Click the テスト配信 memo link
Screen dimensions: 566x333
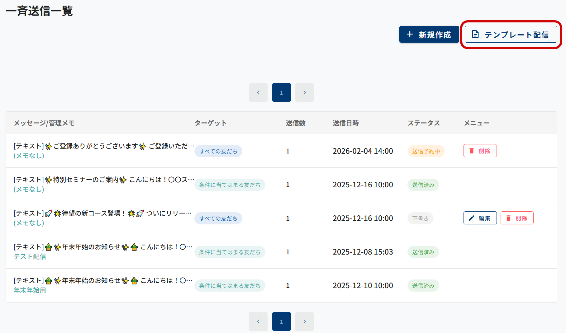(30, 256)
